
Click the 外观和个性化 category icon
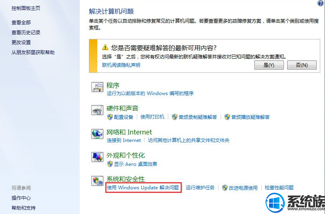97,157
